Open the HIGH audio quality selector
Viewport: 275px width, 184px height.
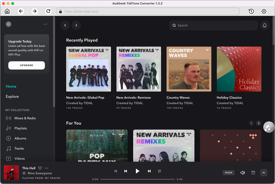pos(229,173)
